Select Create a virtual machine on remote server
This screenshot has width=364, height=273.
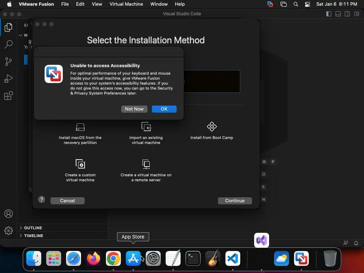[x=146, y=171]
